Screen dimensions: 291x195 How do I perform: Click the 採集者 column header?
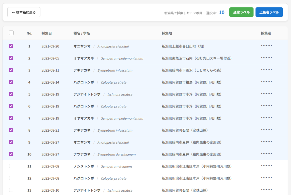coord(266,33)
